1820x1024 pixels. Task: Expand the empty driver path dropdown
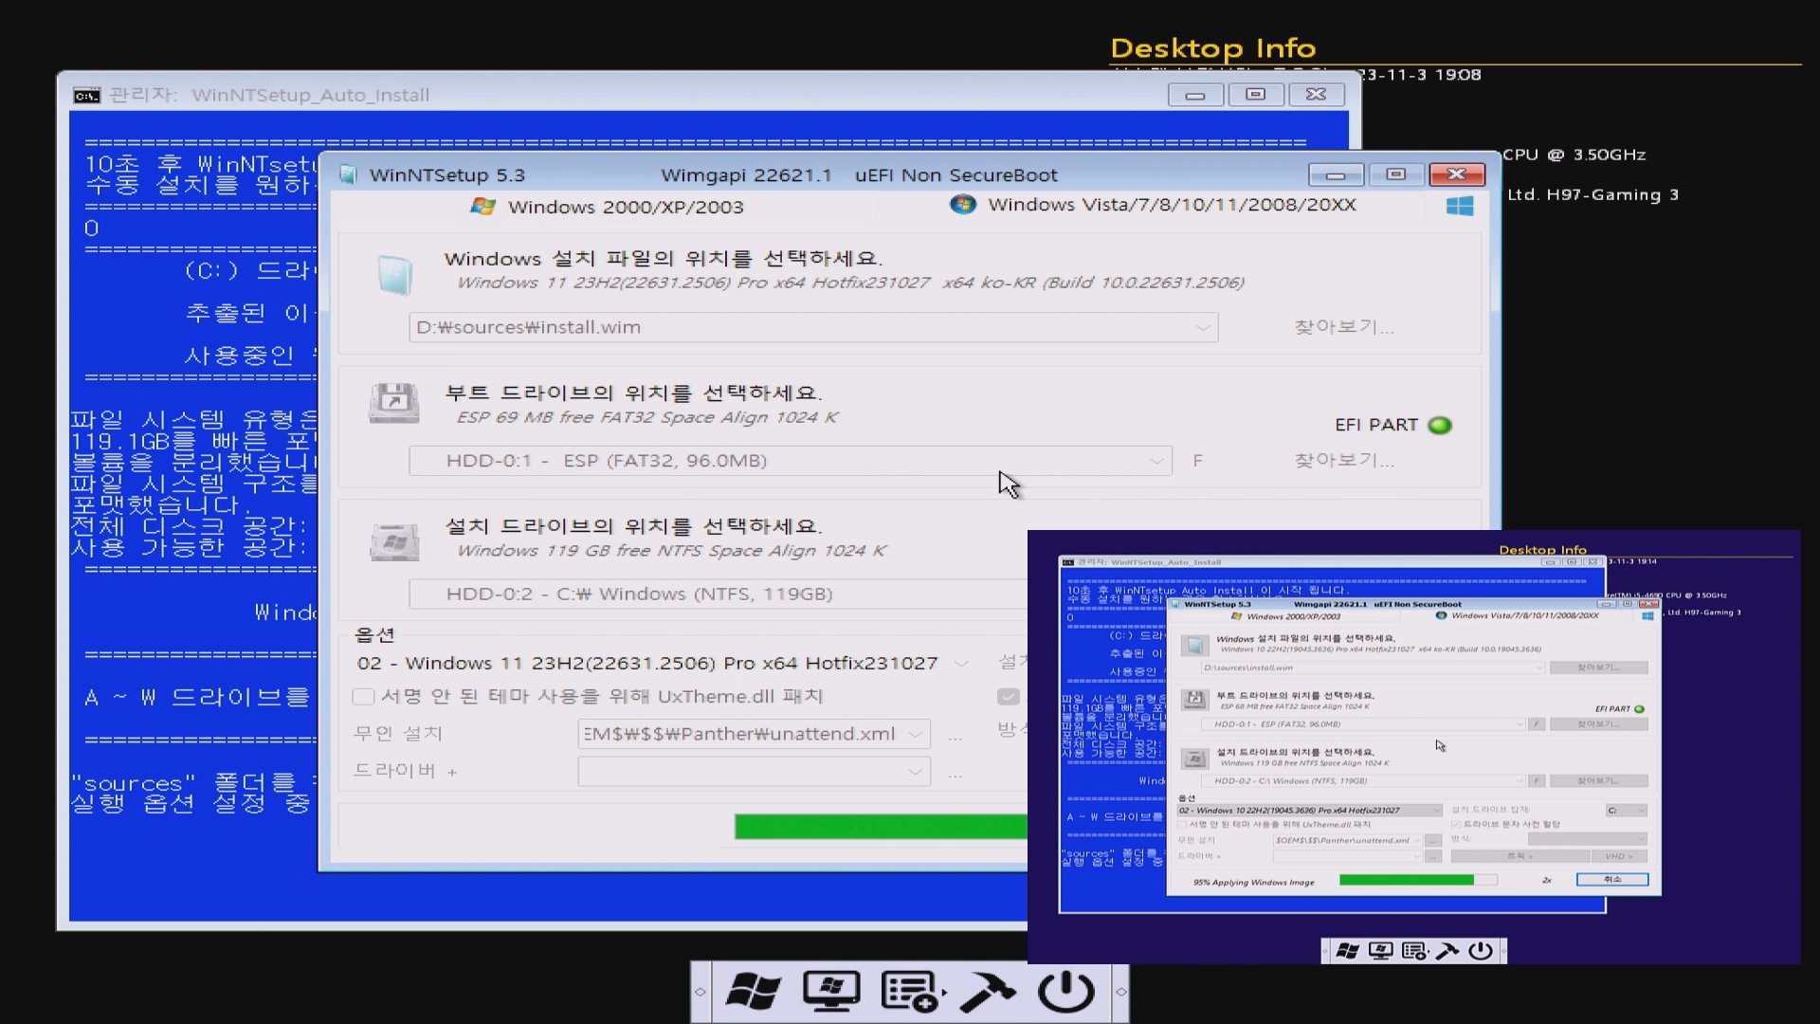(x=915, y=772)
